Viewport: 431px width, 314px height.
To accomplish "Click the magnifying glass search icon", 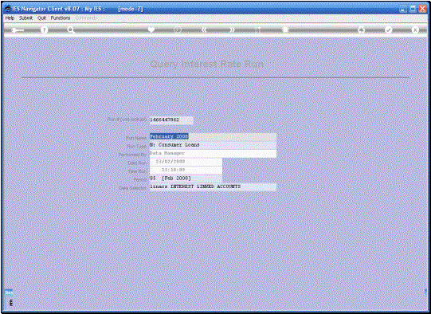I will pyautogui.click(x=71, y=29).
